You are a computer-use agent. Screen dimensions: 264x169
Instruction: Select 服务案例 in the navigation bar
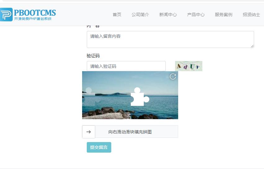click(223, 15)
